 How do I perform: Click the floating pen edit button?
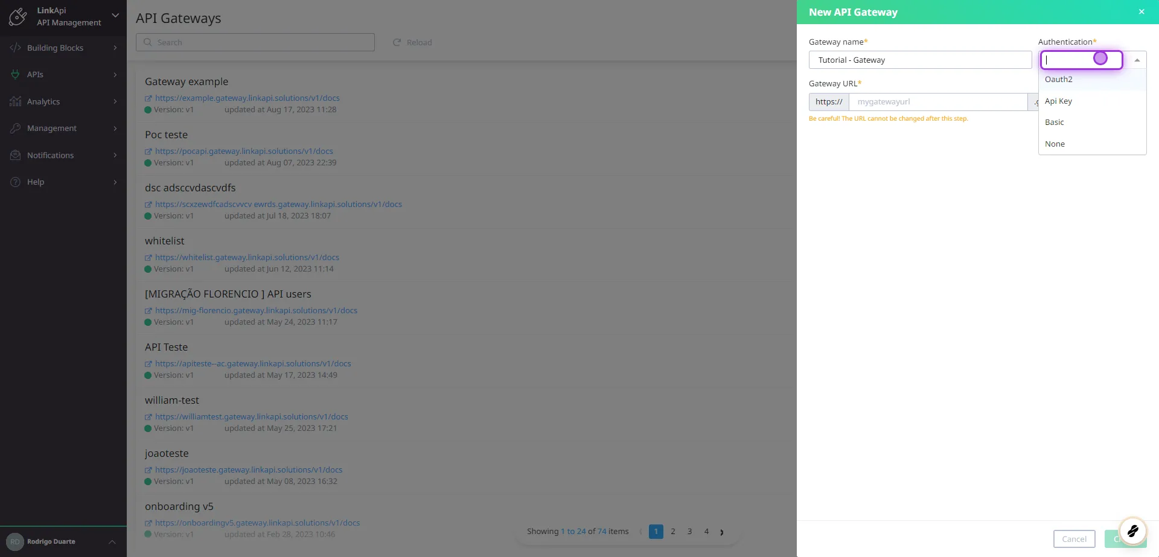(x=1133, y=531)
